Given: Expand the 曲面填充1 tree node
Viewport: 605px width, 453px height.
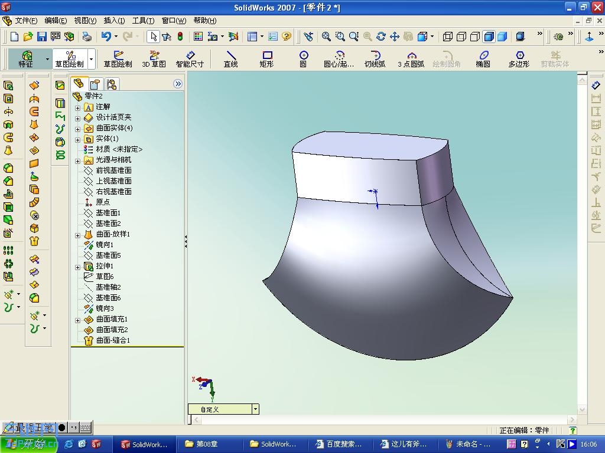Looking at the screenshot, I should coord(77,320).
